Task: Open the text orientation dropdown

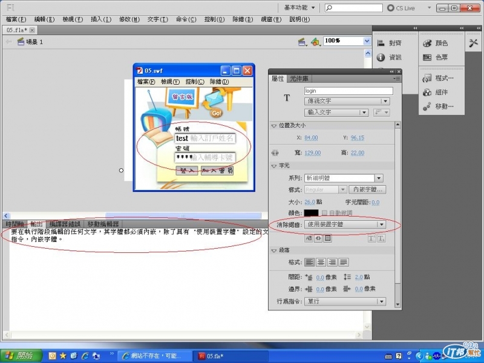Action: pos(381,113)
